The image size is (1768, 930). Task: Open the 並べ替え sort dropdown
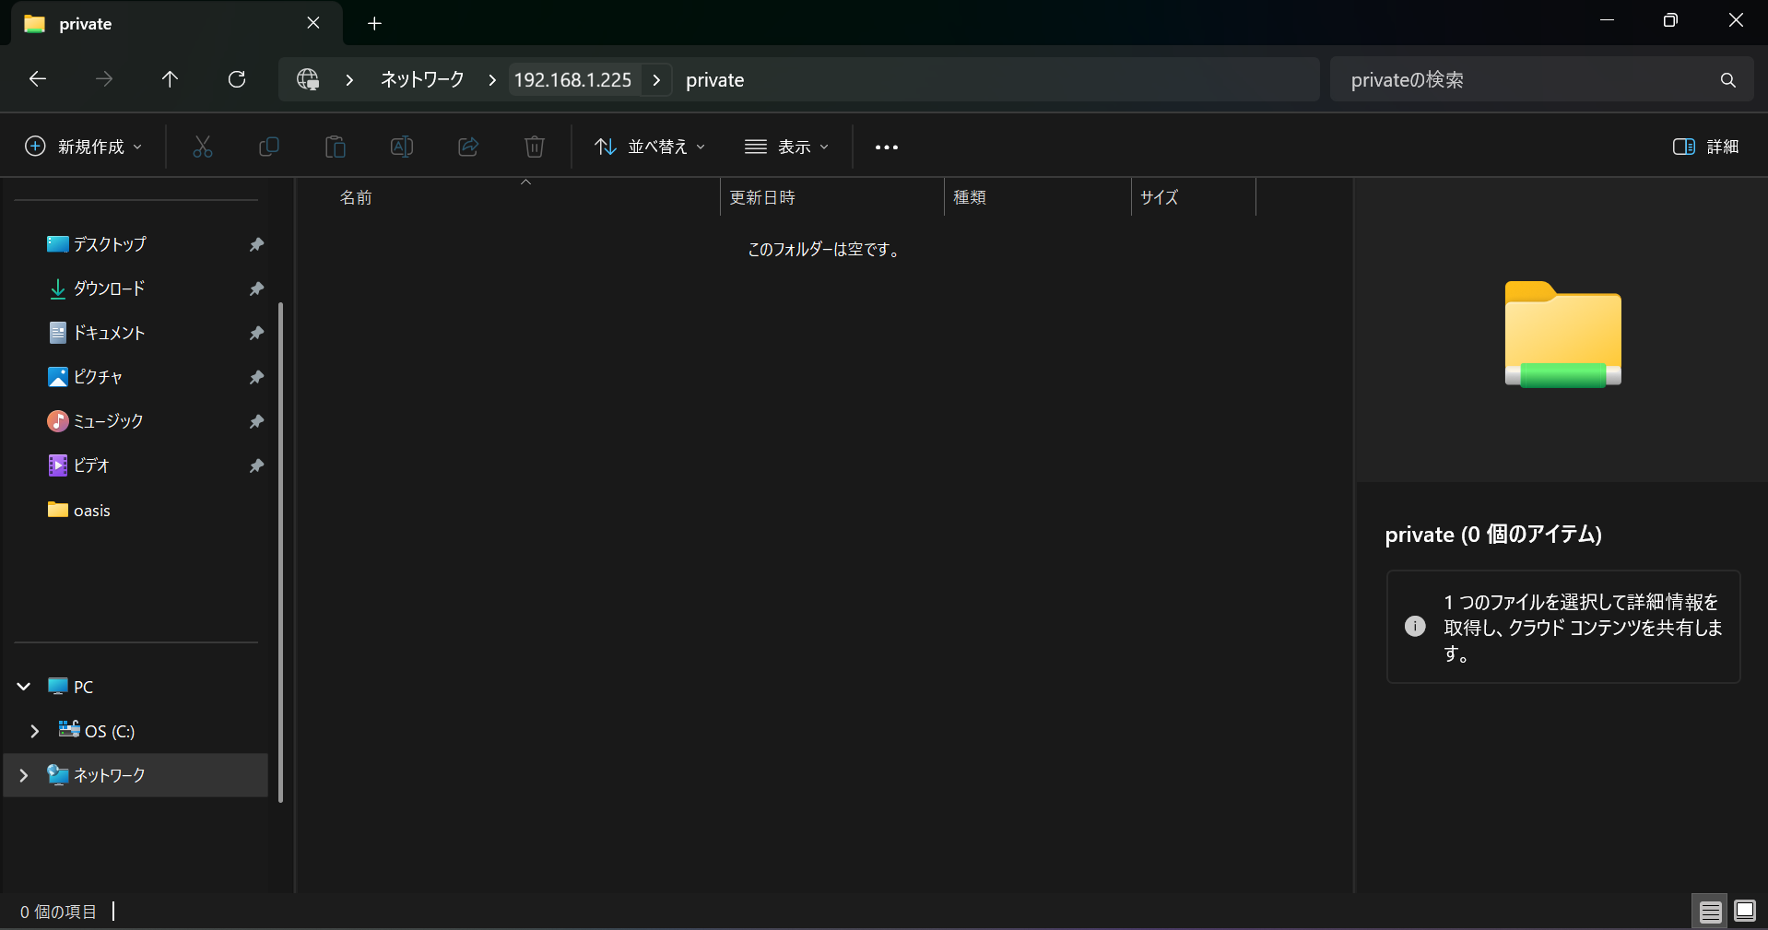click(x=649, y=147)
